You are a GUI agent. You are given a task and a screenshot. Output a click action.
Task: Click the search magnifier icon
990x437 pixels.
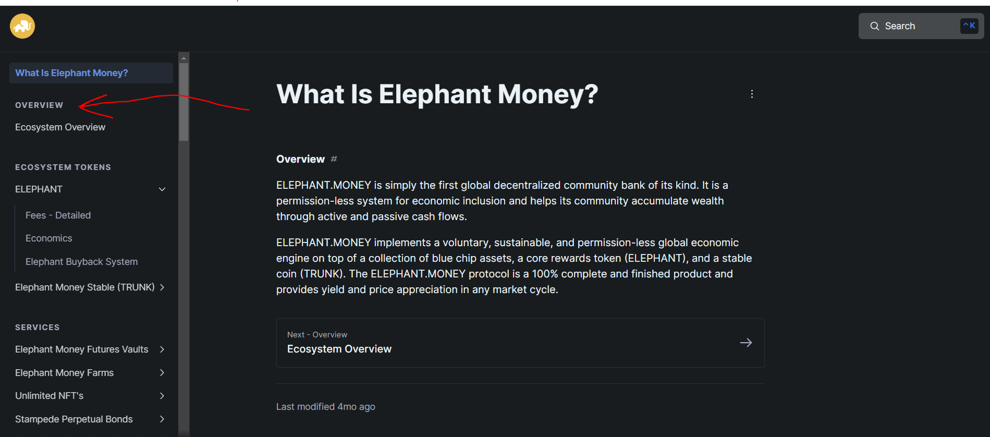click(x=875, y=26)
